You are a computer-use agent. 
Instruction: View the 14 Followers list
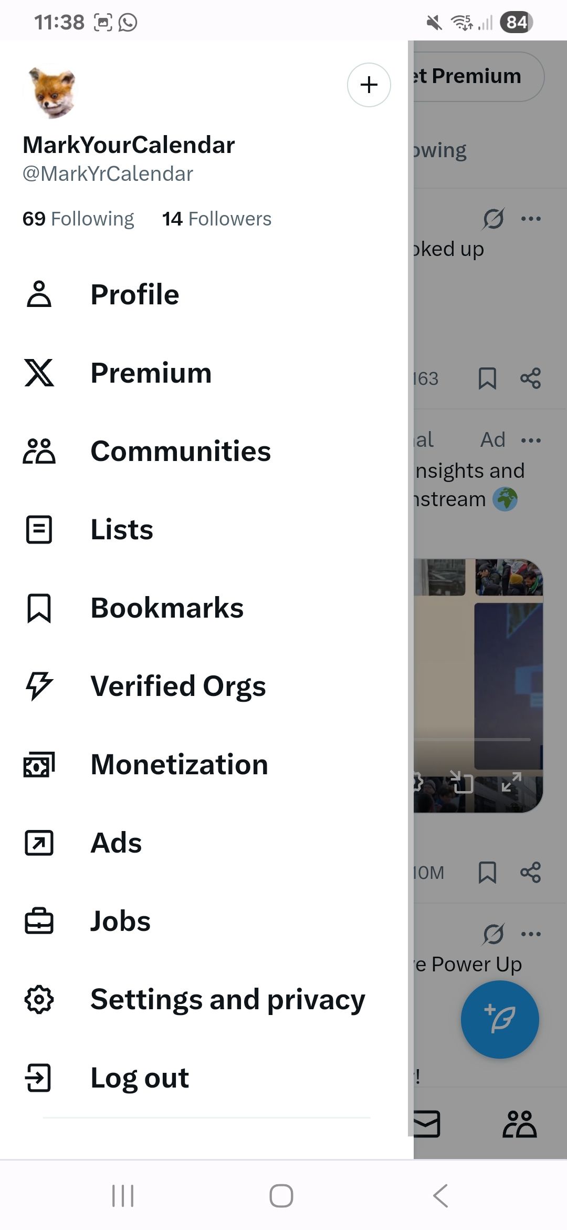216,219
